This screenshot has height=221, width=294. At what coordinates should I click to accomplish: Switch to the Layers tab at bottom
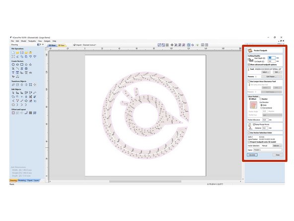coord(36,181)
